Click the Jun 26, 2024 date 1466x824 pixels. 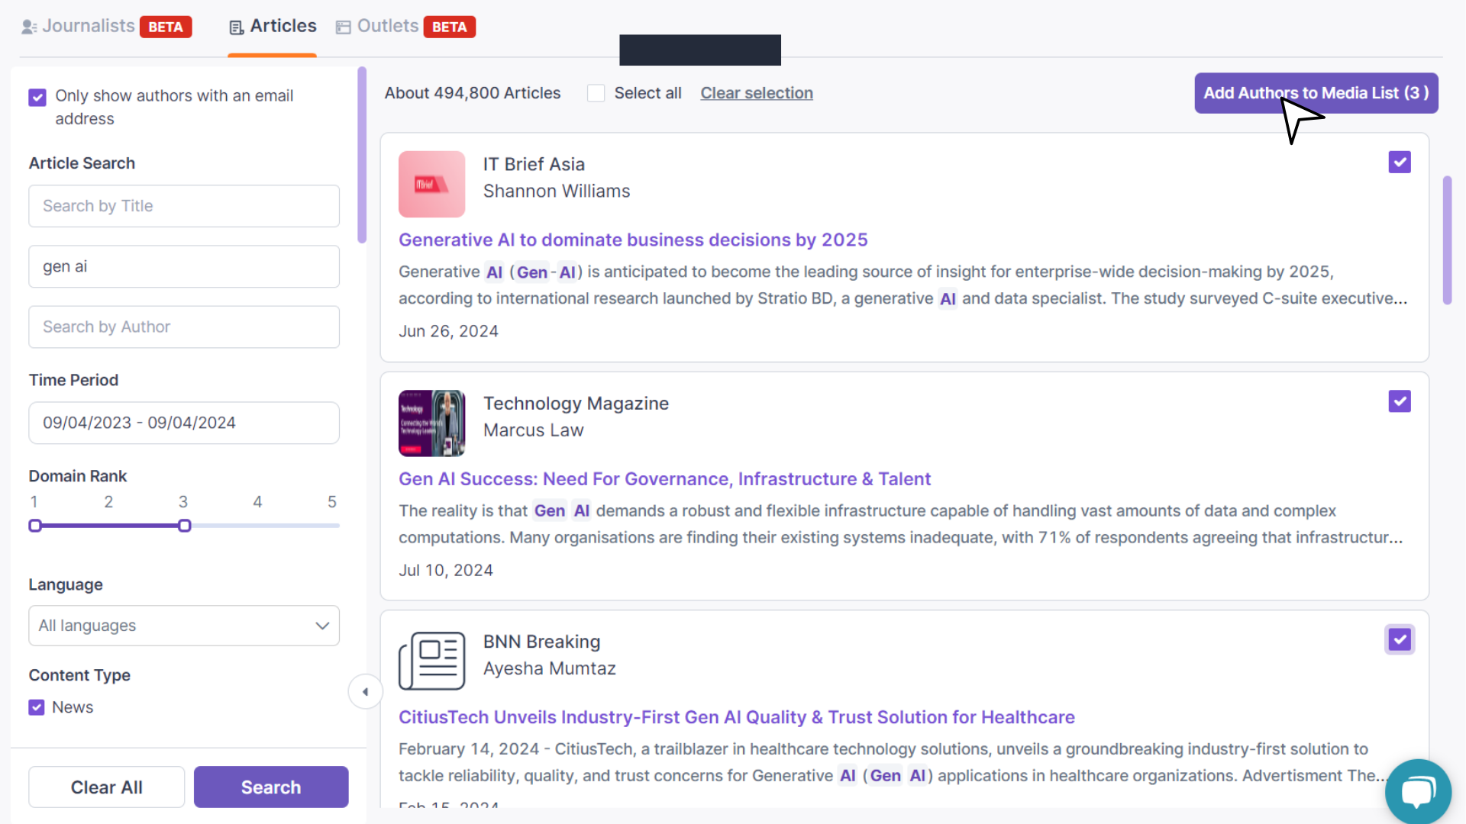click(448, 331)
